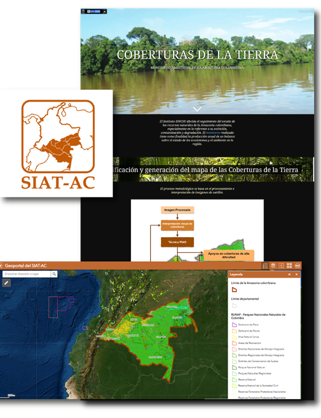Select 'Reserva Natural de la Sociedad Civil' entry
Viewport: 321px width, 418px height.
tap(255, 386)
